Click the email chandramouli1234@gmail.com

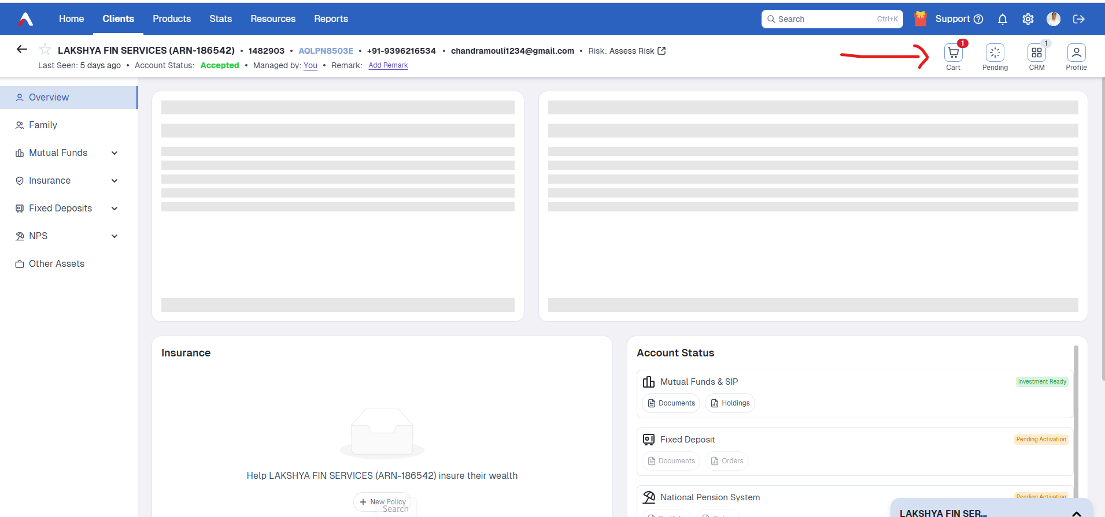512,51
